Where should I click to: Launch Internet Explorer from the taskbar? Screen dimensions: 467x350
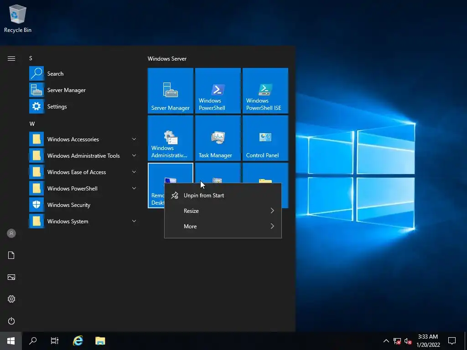coord(78,341)
